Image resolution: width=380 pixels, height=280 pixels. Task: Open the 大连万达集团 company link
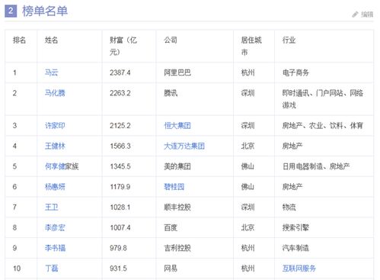pos(184,146)
